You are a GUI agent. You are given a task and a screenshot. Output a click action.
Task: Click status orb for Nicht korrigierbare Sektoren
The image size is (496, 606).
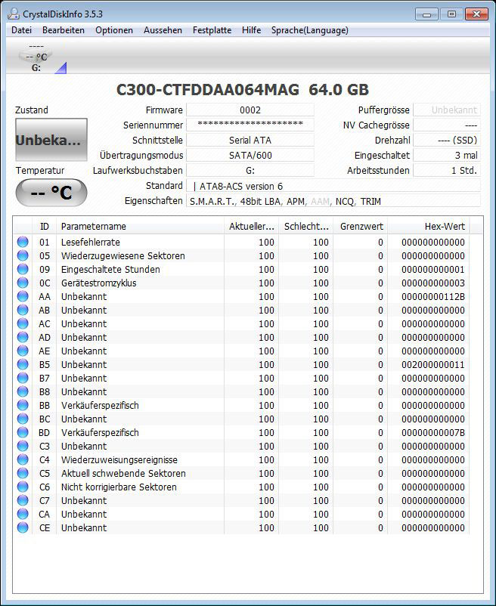point(23,487)
